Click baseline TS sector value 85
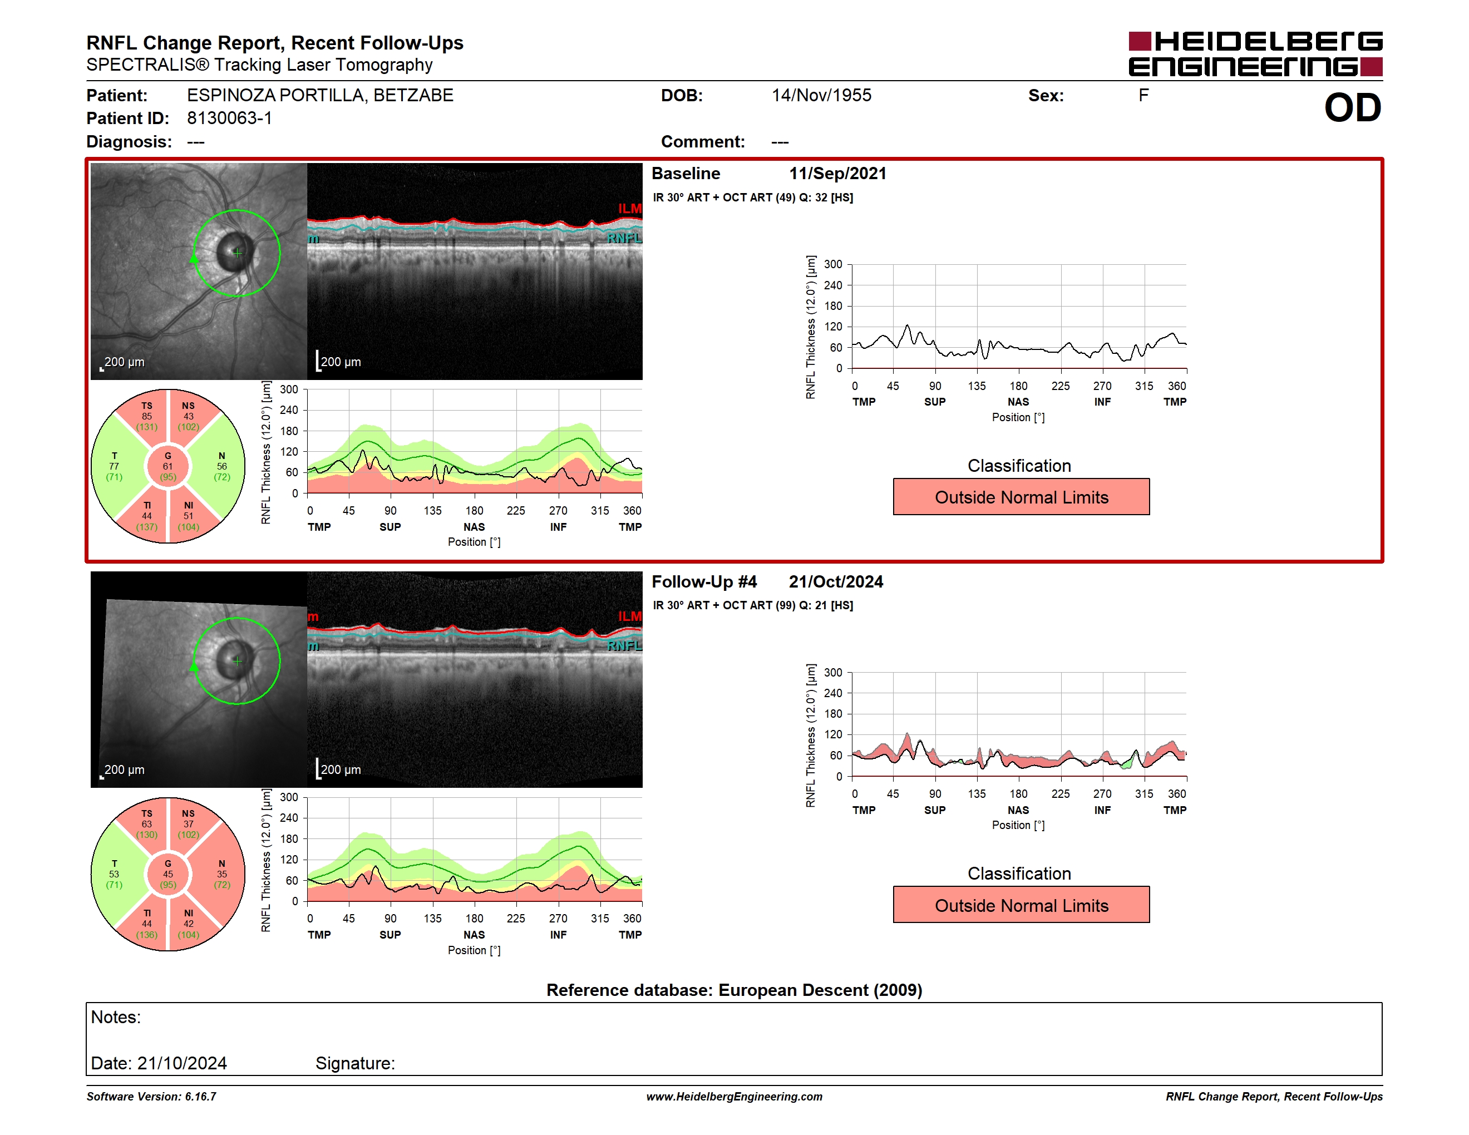 147,416
